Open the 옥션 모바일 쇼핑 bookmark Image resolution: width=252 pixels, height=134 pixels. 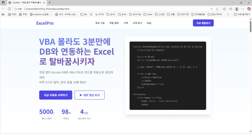coord(66,14)
